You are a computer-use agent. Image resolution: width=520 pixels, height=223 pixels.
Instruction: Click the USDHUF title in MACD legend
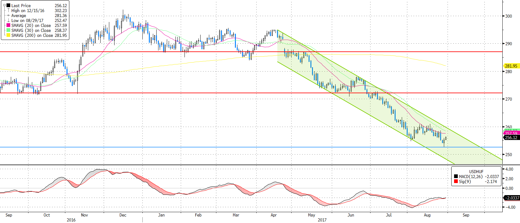pyautogui.click(x=476, y=172)
